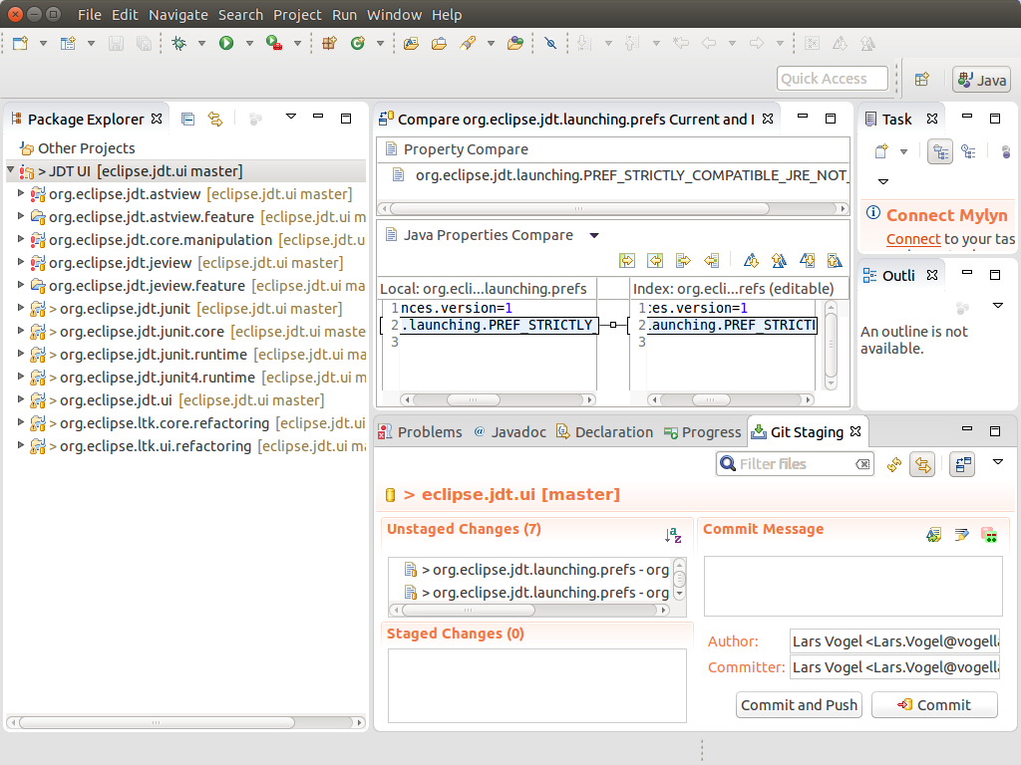Toggle Link with Editor in Package Explorer
The width and height of the screenshot is (1021, 765).
point(215,120)
